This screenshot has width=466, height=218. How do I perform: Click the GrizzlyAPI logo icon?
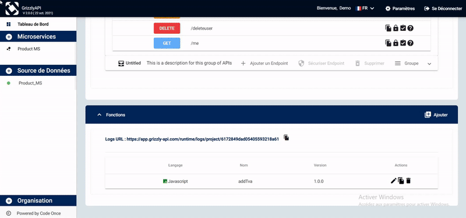pos(12,8)
